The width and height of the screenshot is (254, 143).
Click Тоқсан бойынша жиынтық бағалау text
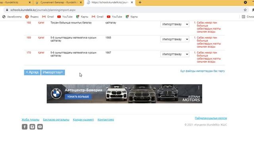point(71,23)
